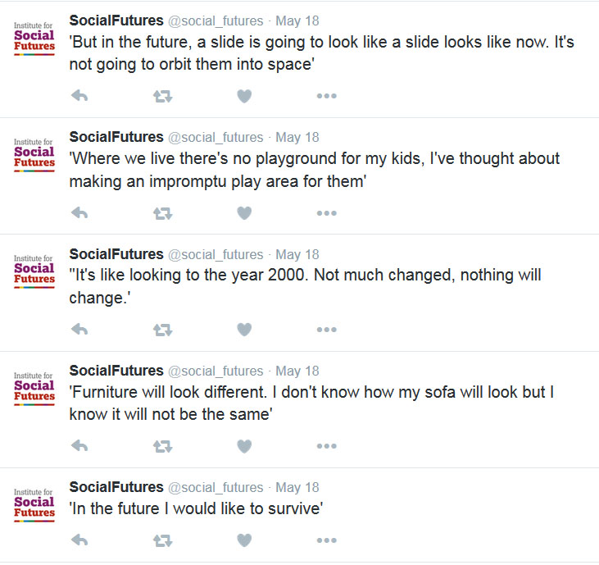Retweet the 'no playground' tweet

click(x=162, y=213)
